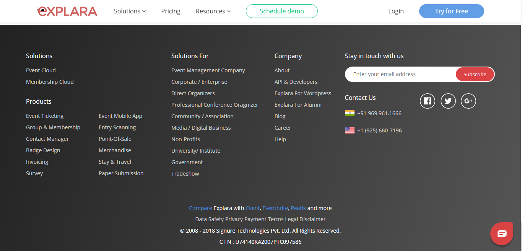Viewport: 522px width, 251px height.
Task: Click the India flag icon
Action: pos(350,113)
